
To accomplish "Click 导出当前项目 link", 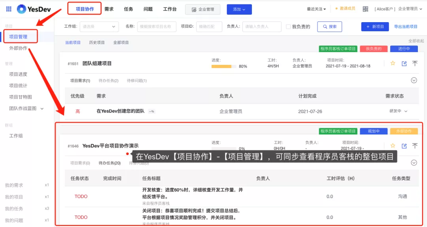I will (x=406, y=27).
